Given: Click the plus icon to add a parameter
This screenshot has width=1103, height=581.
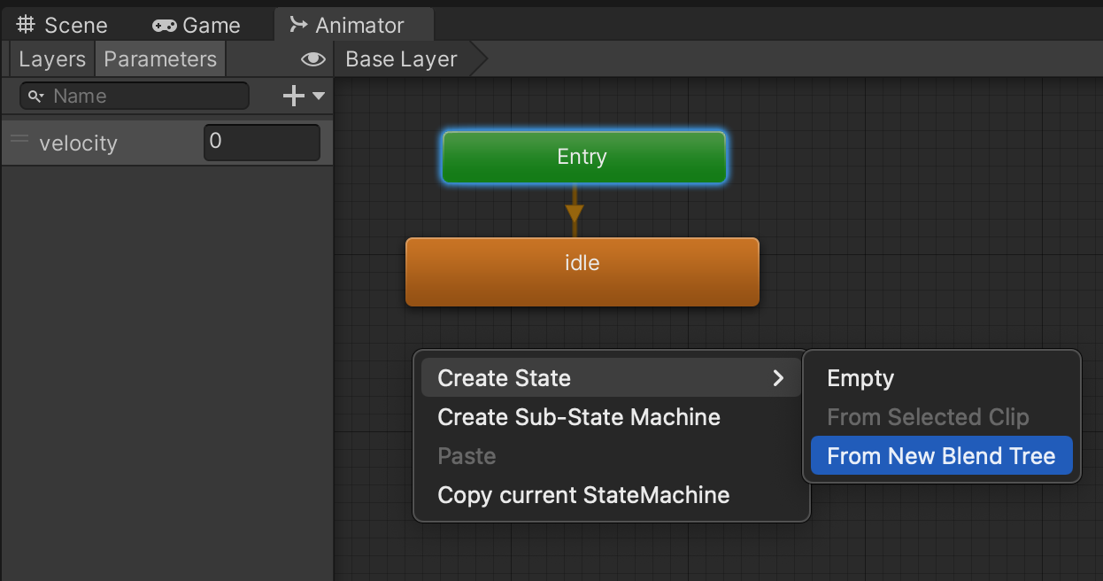Looking at the screenshot, I should (293, 96).
